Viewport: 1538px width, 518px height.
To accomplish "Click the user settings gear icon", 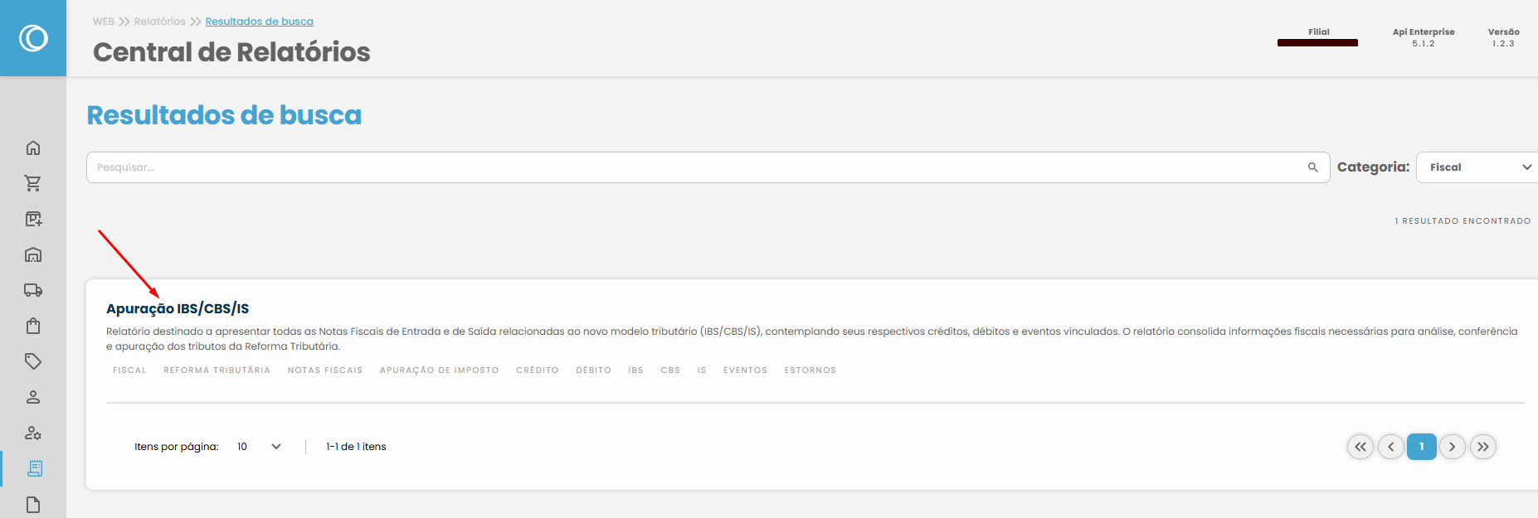I will pyautogui.click(x=33, y=433).
